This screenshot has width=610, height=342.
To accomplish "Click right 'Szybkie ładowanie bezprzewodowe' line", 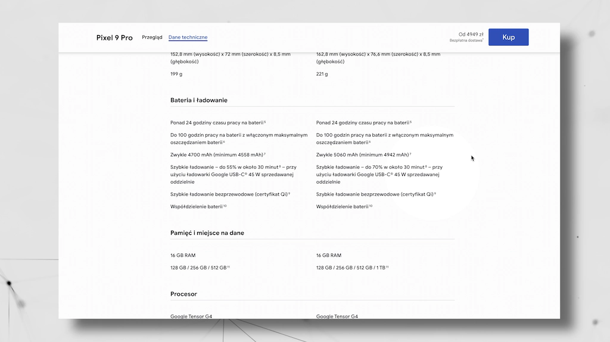I will 376,194.
